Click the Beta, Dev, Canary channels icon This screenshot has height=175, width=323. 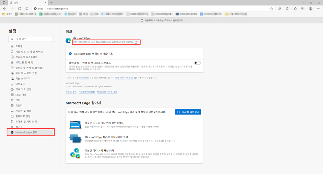coord(75,153)
